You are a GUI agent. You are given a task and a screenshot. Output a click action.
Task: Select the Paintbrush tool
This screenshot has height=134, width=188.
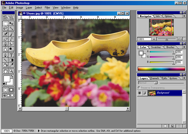11,34
